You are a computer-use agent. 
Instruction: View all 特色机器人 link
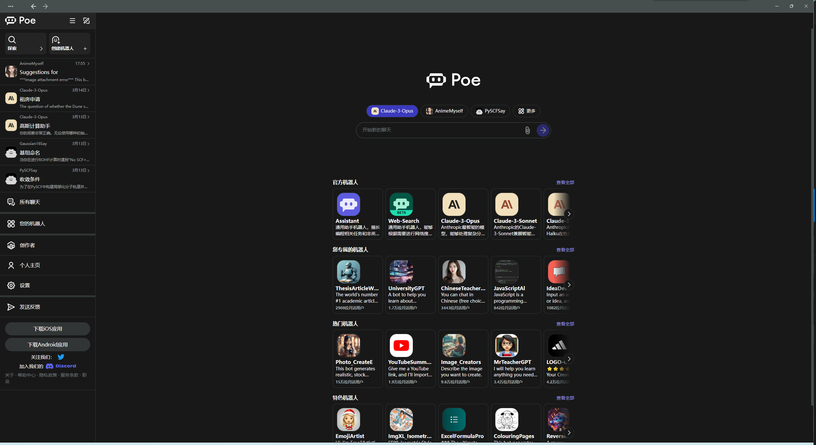pos(565,398)
